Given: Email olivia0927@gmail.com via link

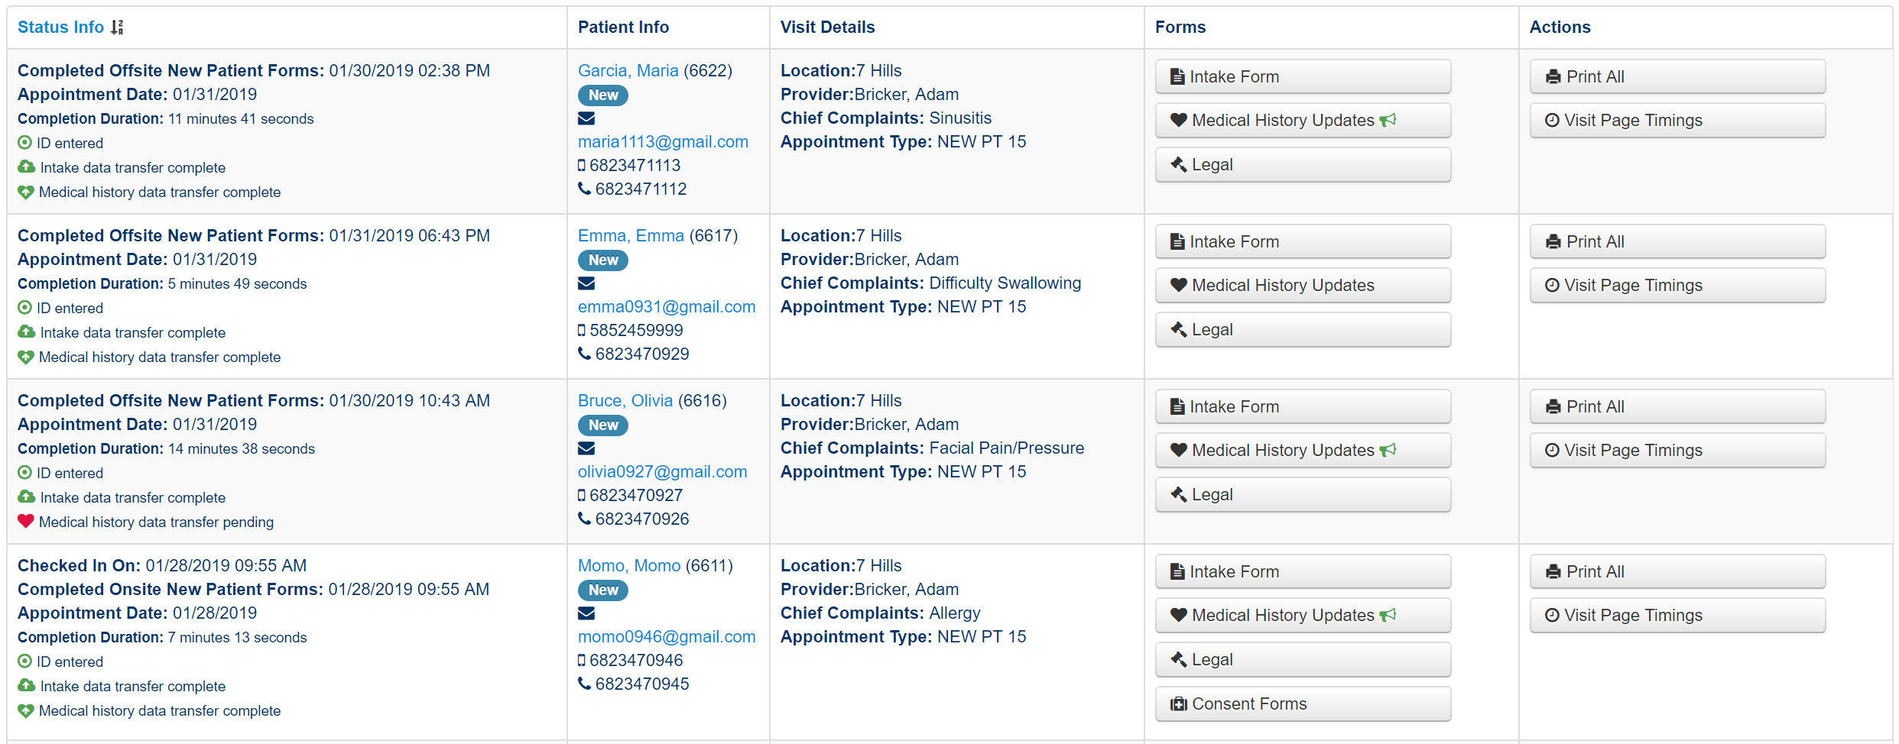Looking at the screenshot, I should click(x=662, y=471).
